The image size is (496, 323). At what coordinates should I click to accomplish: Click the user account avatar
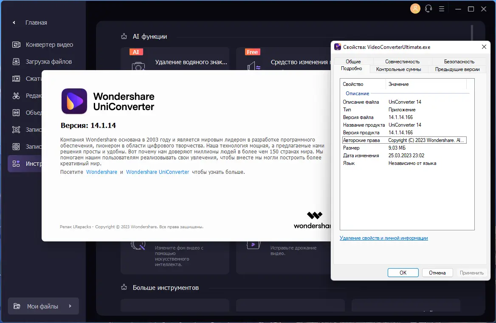pyautogui.click(x=415, y=8)
